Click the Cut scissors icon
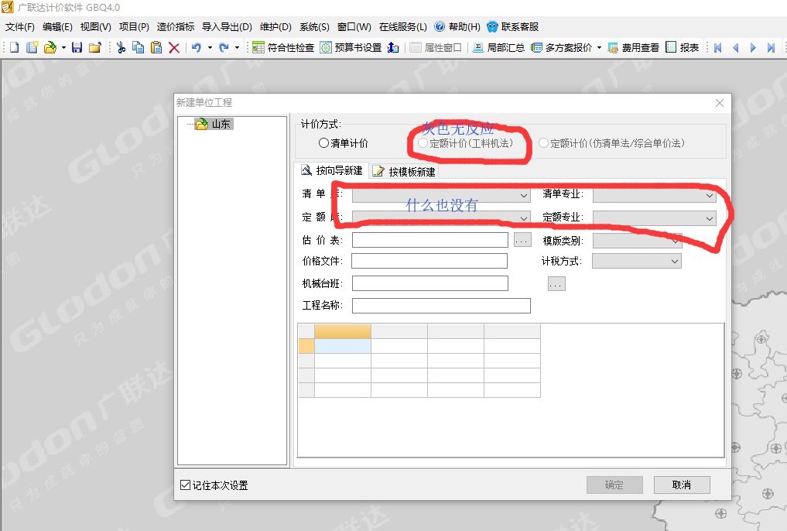787x531 pixels. coord(121,48)
